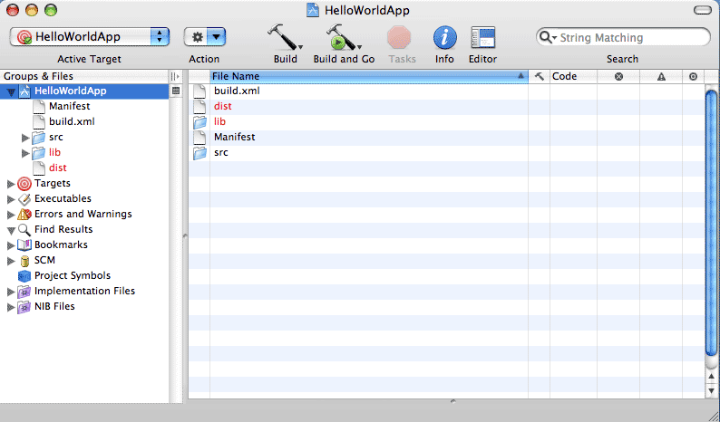Select build.xml in the file list
Image resolution: width=720 pixels, height=422 pixels.
coord(237,91)
